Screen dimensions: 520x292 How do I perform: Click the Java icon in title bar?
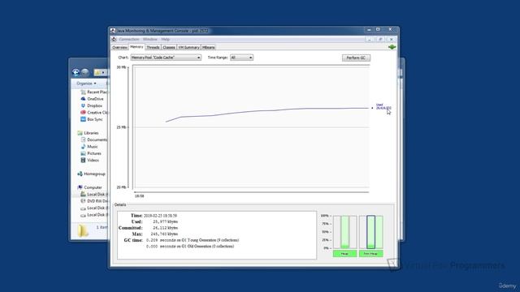tap(113, 31)
